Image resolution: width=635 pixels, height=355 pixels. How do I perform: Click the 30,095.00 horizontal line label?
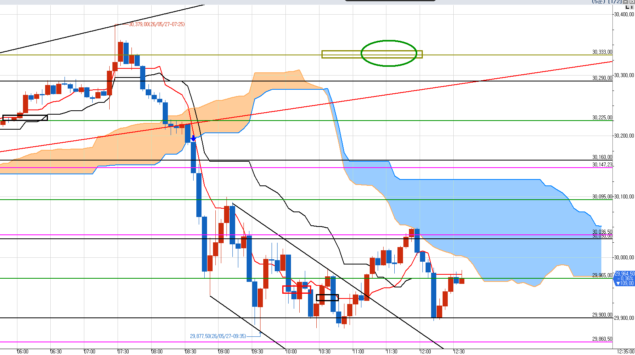coord(602,196)
